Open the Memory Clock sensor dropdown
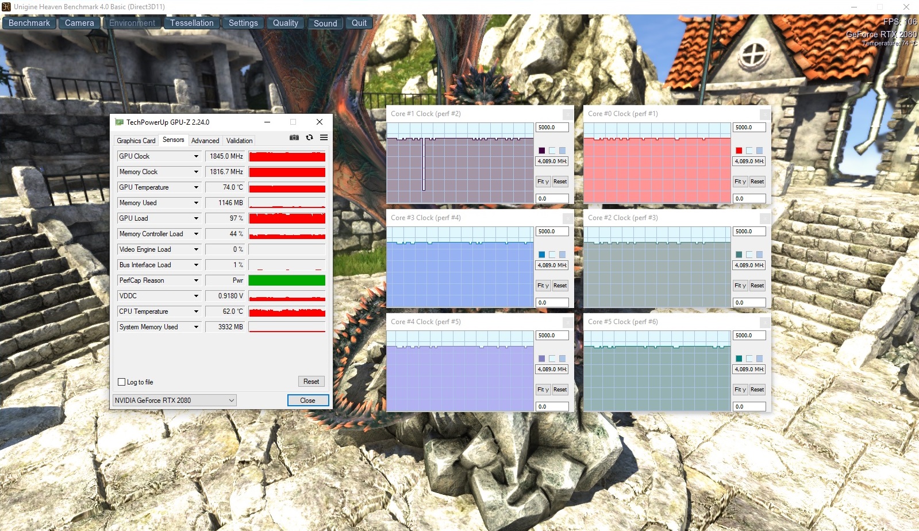This screenshot has height=531, width=919. [x=196, y=172]
